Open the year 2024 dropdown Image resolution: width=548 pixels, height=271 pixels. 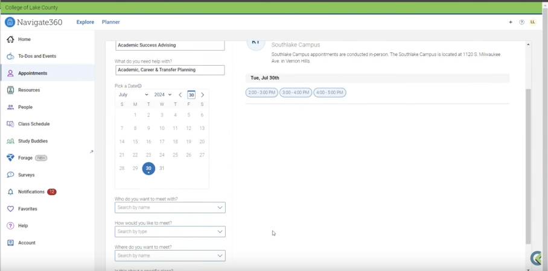point(162,95)
